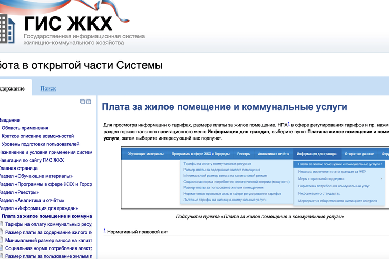Click ГИС ЖКХ title text

pyautogui.click(x=68, y=24)
